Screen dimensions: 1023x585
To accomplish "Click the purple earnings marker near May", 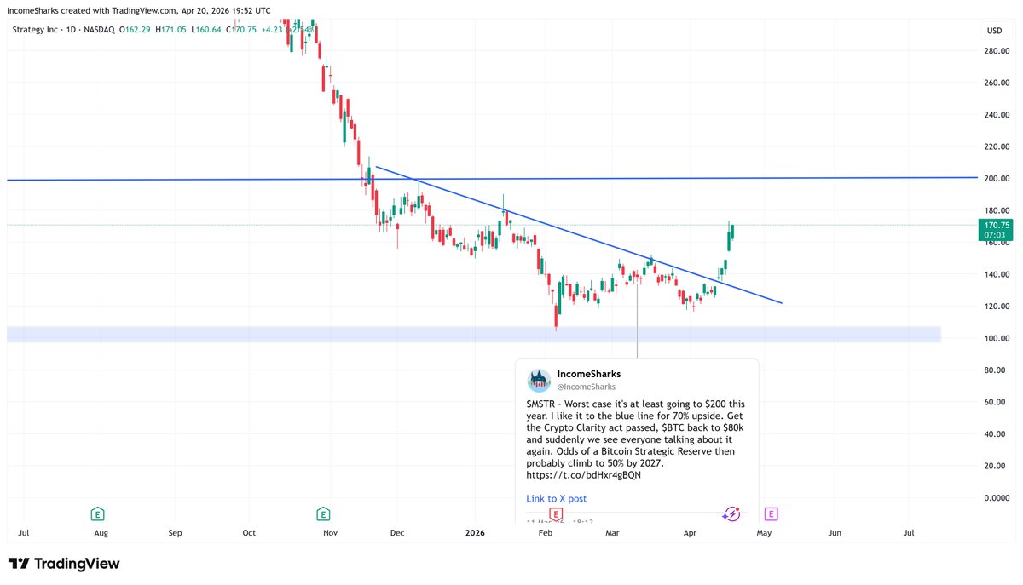I will (x=771, y=513).
